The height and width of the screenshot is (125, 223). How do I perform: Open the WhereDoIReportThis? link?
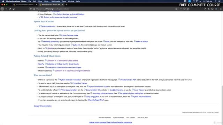pos(96,100)
